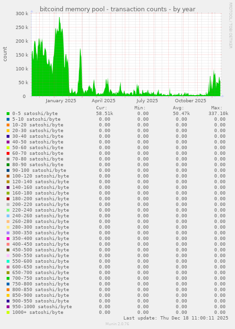
Task: Click the blue 5-10 satoshi/byte legend swatch
Action: point(8,119)
